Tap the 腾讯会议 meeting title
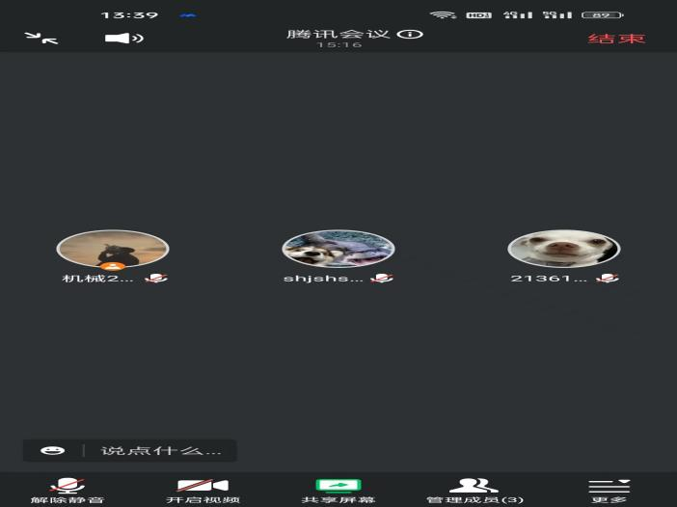This screenshot has width=677, height=507. coord(338,34)
